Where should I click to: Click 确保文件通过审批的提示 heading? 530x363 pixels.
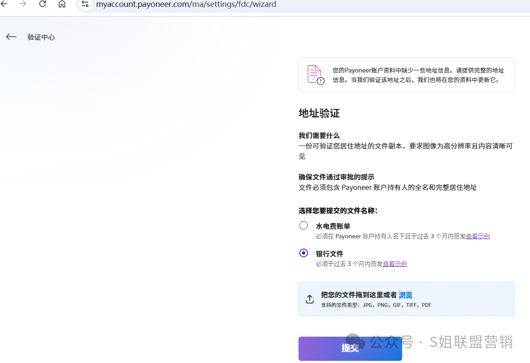[x=336, y=177]
